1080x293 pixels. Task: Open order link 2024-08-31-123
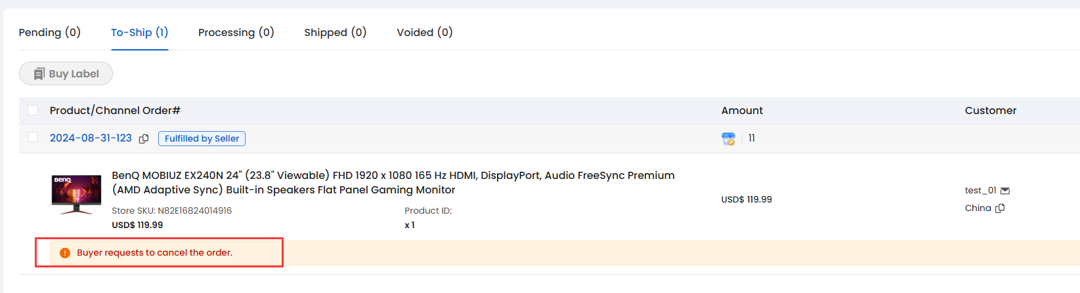pyautogui.click(x=91, y=138)
